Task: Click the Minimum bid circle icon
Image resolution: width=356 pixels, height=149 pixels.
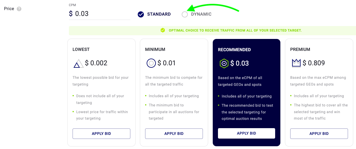Action: click(x=151, y=63)
